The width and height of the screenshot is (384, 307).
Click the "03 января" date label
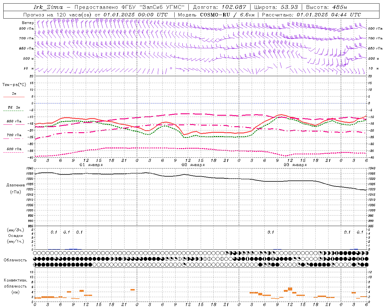point(295,165)
